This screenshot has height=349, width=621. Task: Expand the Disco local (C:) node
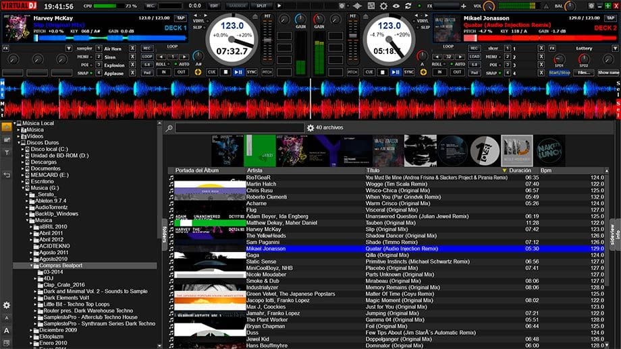click(23, 150)
